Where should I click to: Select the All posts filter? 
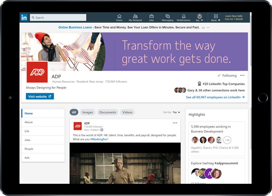pyautogui.click(x=74, y=112)
